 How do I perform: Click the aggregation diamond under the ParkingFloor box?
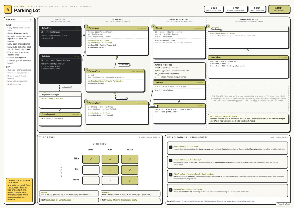pyautogui.click(x=115, y=93)
